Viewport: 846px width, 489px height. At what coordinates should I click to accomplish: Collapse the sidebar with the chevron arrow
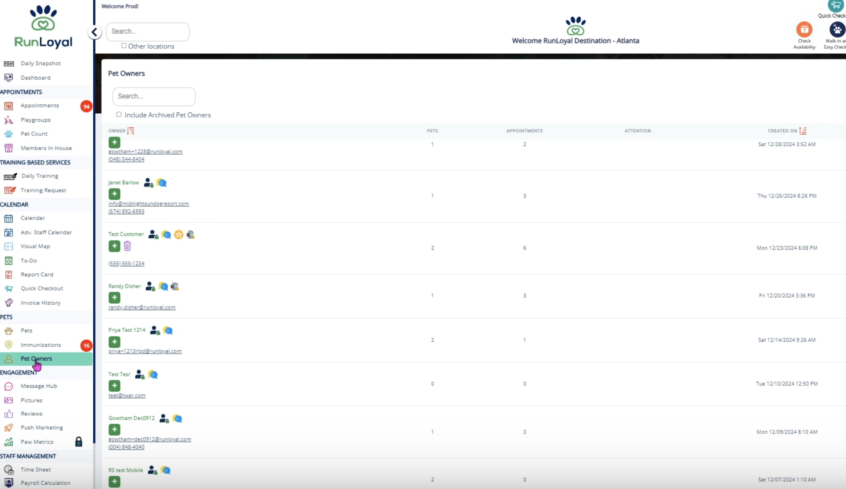click(x=95, y=32)
